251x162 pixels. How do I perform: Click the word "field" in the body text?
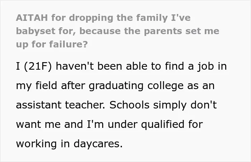click(x=46, y=85)
